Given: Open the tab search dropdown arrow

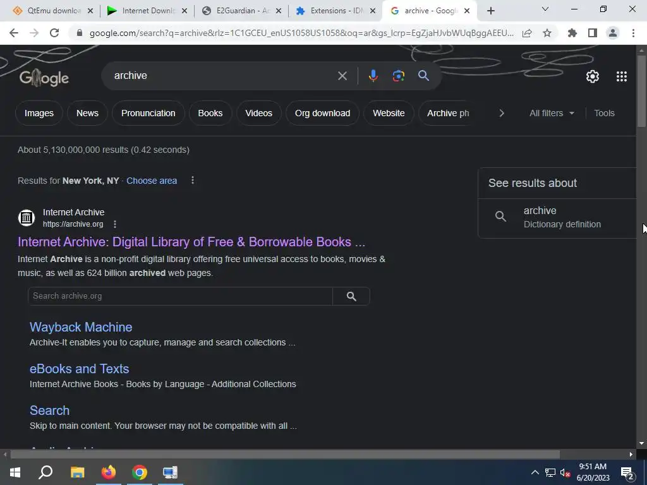Looking at the screenshot, I should pos(545,9).
